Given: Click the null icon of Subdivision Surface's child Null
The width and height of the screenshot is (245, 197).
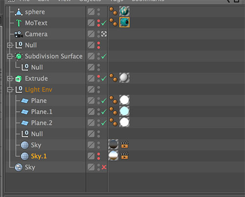Looking at the screenshot, I should [25, 67].
